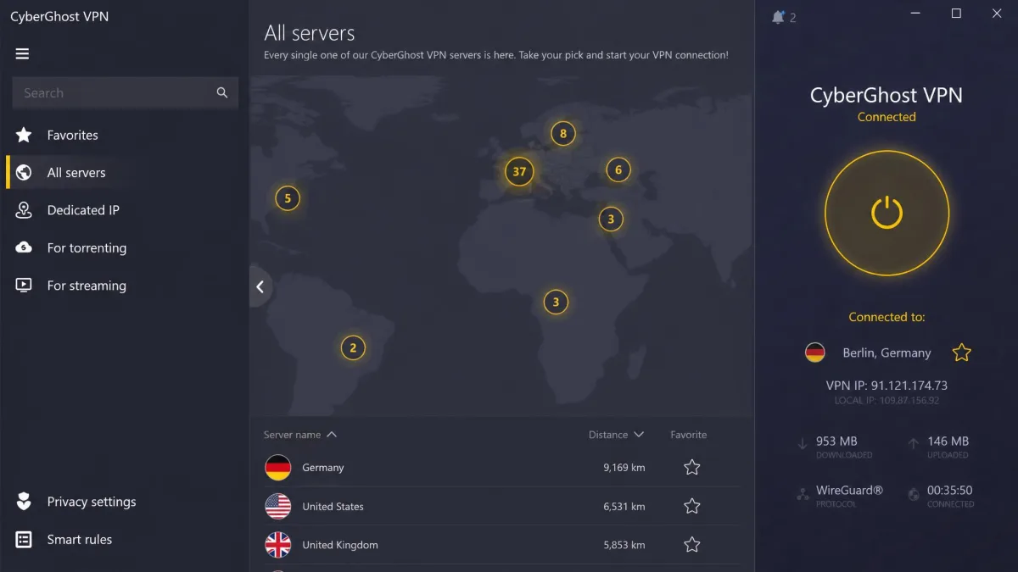
Task: Favorite the United States server star
Action: [692, 506]
